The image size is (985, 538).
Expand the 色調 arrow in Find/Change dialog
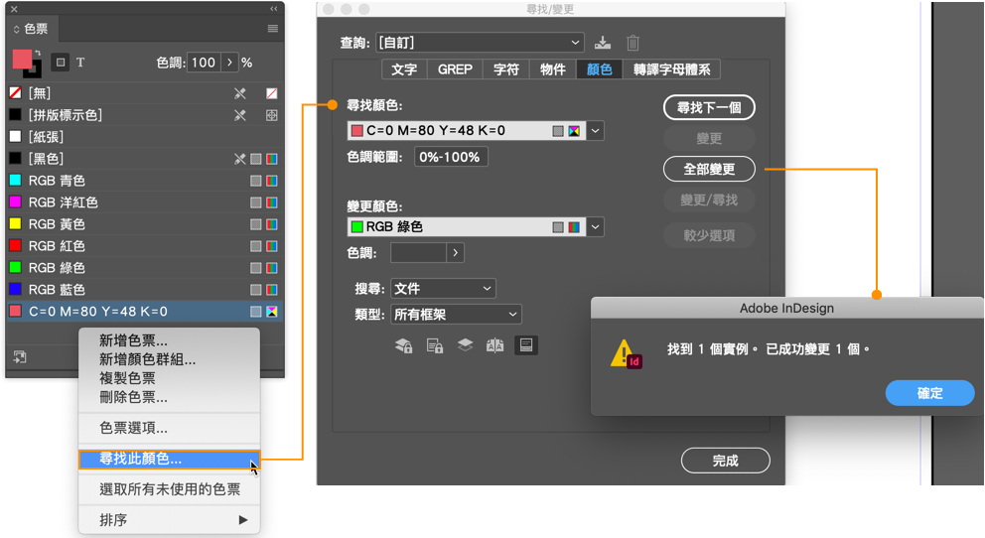point(456,253)
